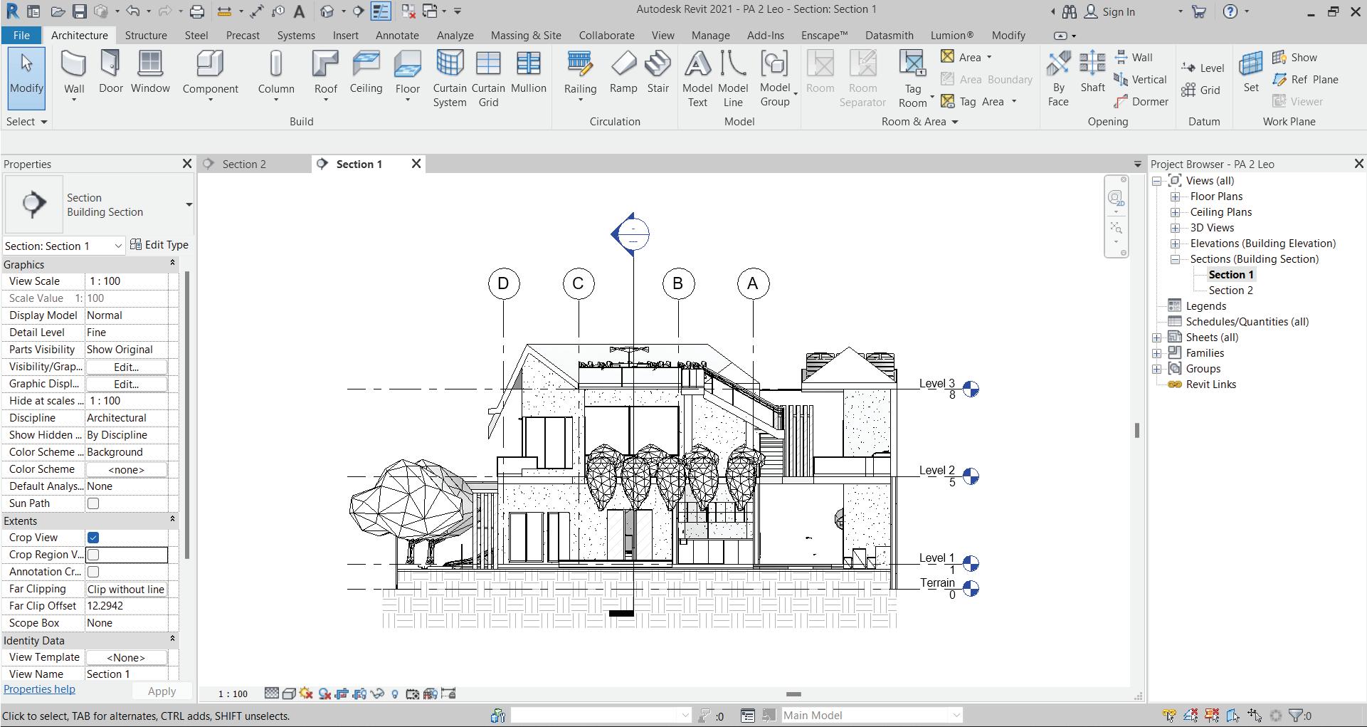This screenshot has height=727, width=1367.
Task: Click the Model Text tool
Action: (697, 78)
